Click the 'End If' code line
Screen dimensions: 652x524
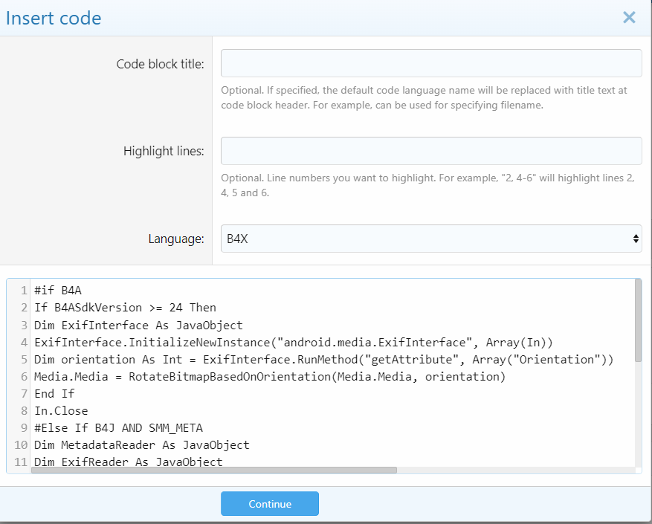[x=54, y=393]
